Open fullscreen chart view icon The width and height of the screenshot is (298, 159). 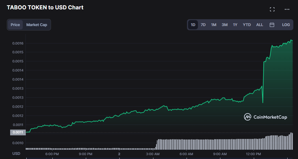point(272,9)
